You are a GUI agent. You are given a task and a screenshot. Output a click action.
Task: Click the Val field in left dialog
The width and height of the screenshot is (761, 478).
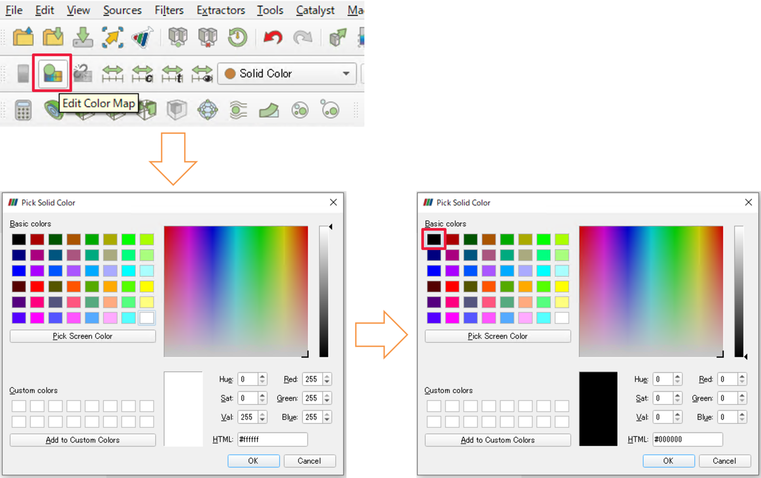[248, 417]
